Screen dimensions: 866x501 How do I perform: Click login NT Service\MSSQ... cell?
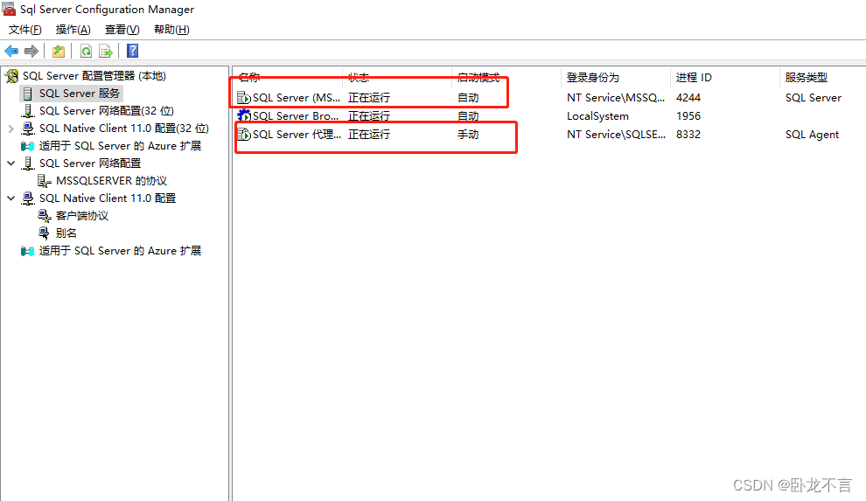[x=616, y=98]
